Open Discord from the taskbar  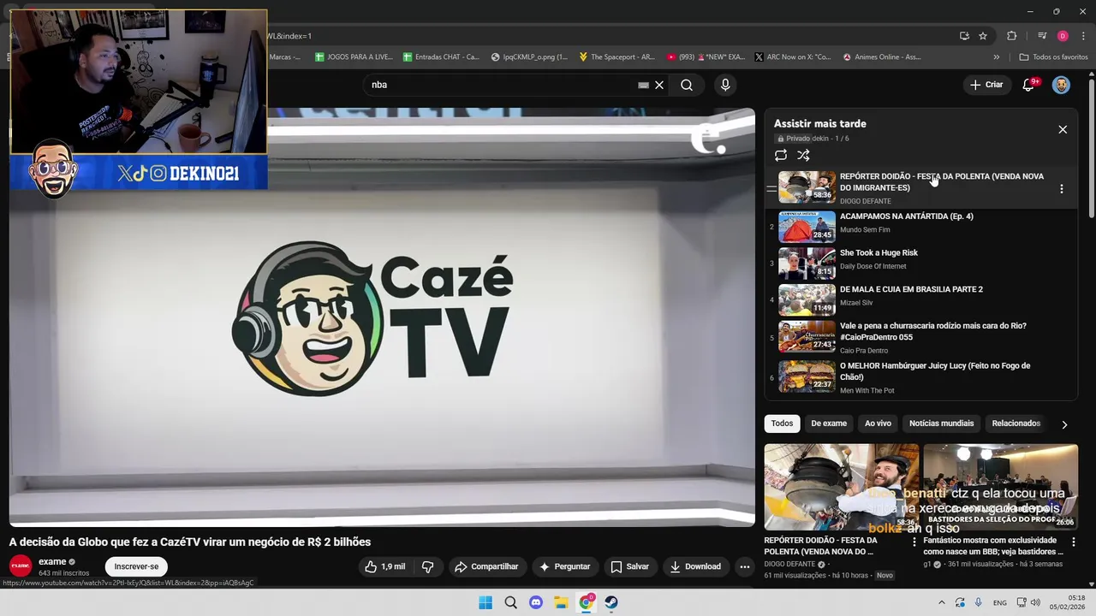[536, 602]
